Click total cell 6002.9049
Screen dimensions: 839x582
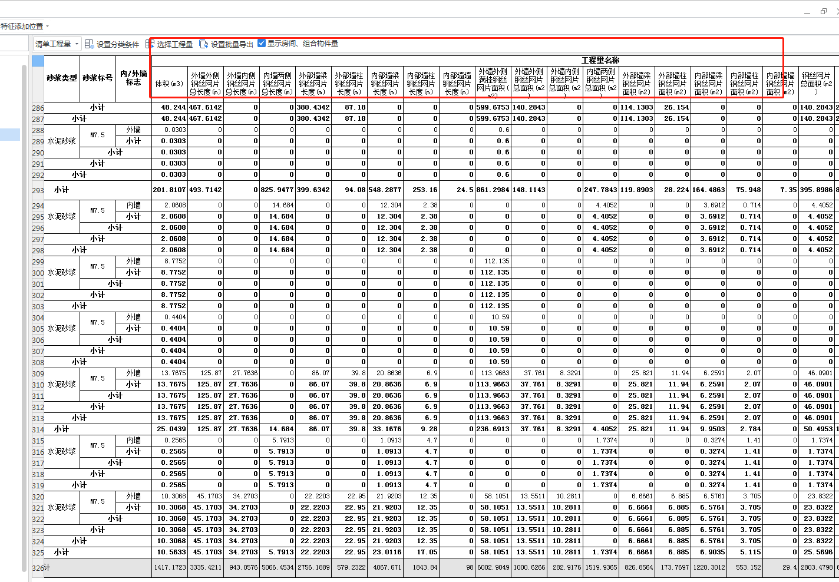(x=493, y=568)
